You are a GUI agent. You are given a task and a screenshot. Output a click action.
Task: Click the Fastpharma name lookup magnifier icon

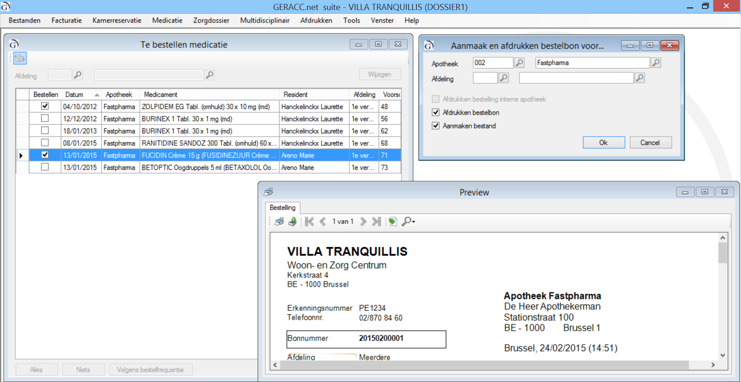[x=656, y=63]
